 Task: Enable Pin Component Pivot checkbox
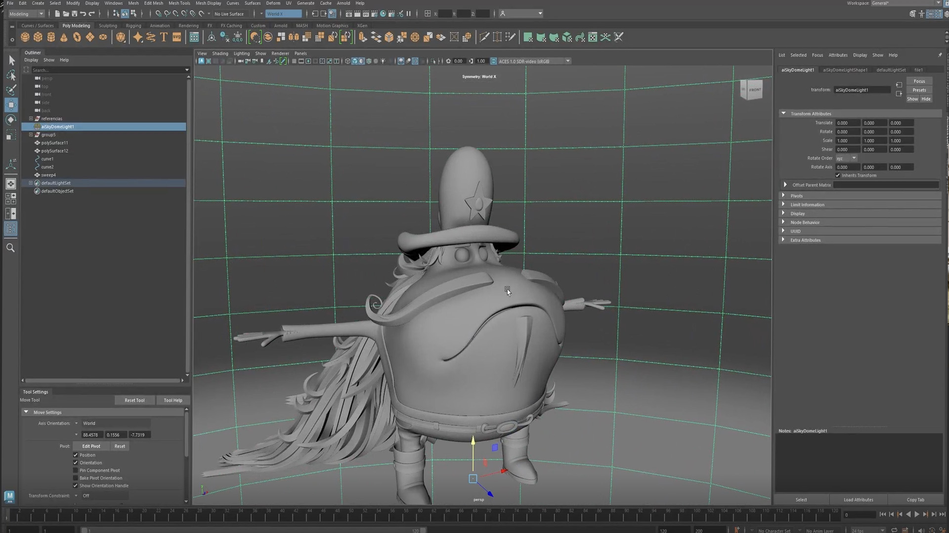tap(76, 470)
